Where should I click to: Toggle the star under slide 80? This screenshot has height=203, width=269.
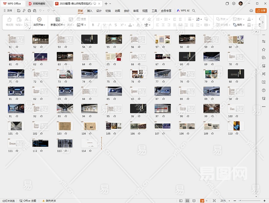[237, 82]
